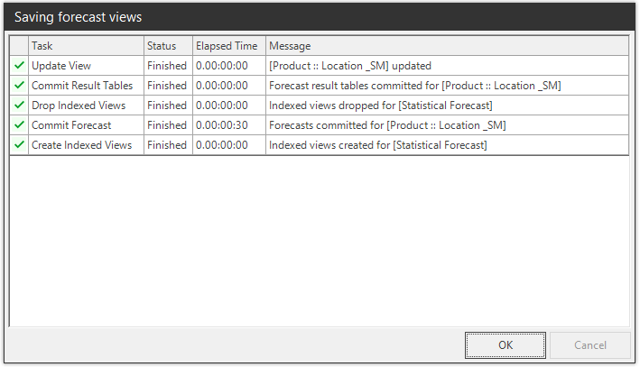Select the Update View task cell

coord(86,66)
